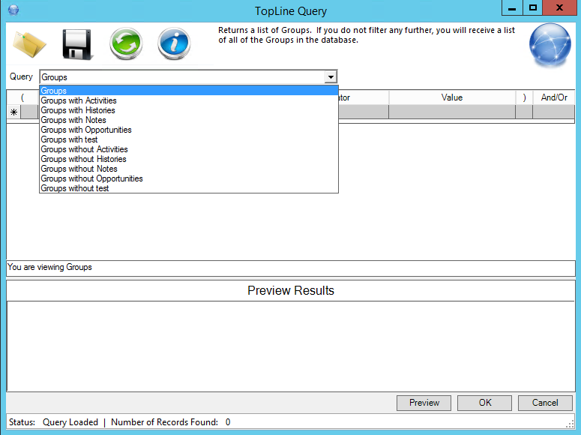This screenshot has width=581, height=435.
Task: Save the query using floppy disk icon
Action: (x=77, y=44)
